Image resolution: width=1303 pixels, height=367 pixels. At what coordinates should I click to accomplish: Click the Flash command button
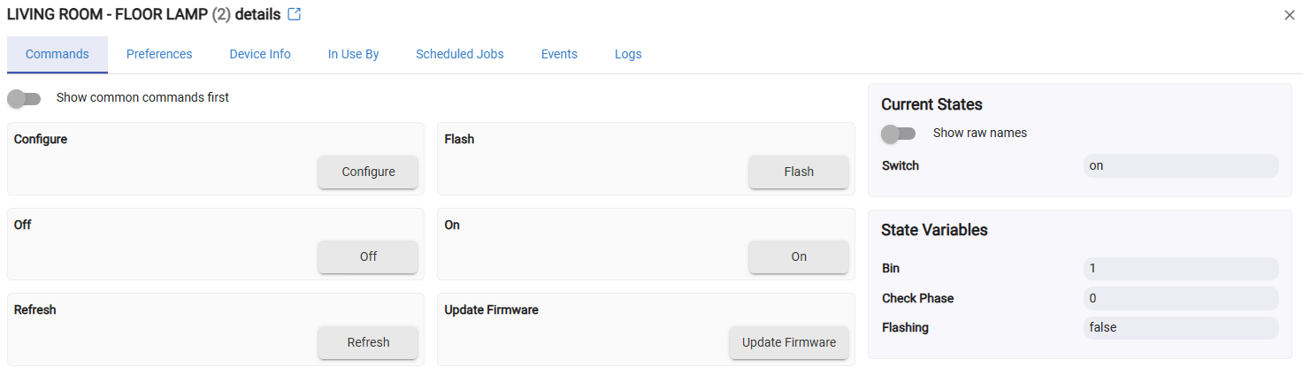pos(798,172)
